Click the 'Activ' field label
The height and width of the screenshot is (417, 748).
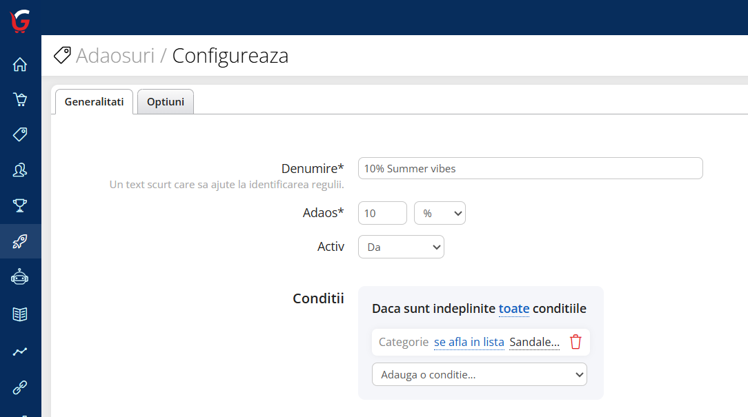point(331,246)
